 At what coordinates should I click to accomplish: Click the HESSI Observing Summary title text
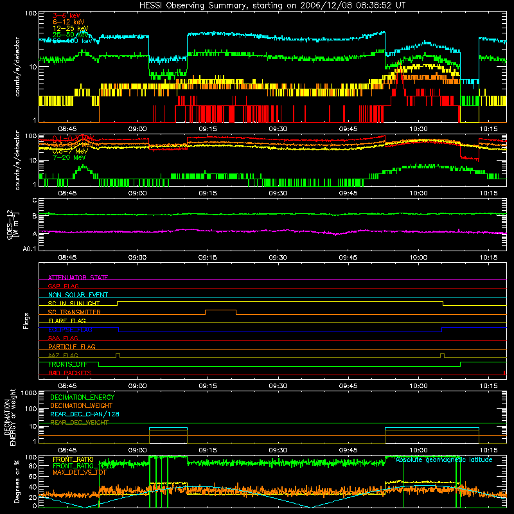pyautogui.click(x=272, y=6)
